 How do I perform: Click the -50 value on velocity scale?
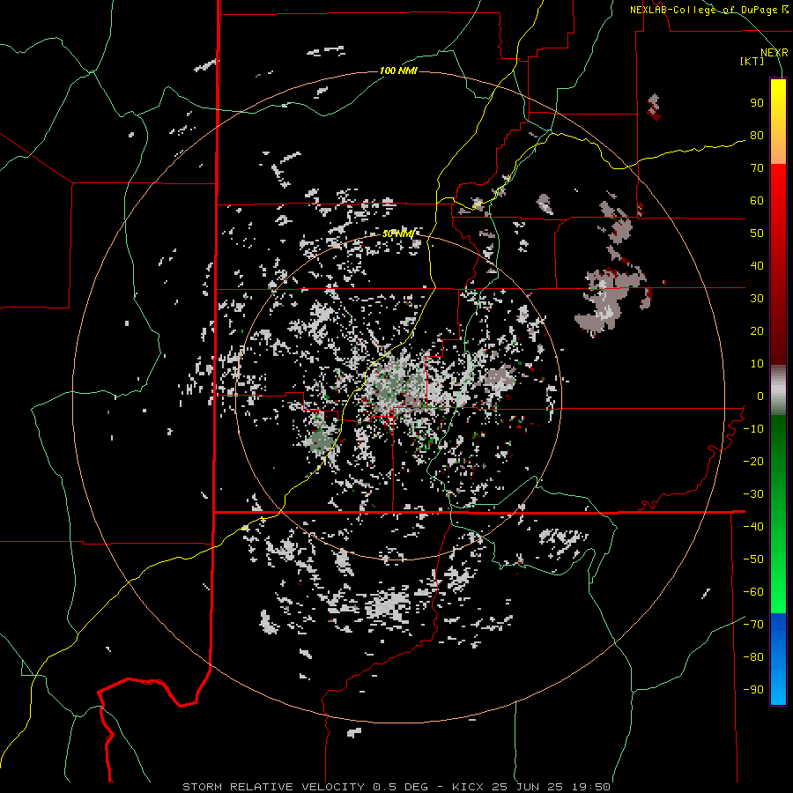[x=753, y=560]
